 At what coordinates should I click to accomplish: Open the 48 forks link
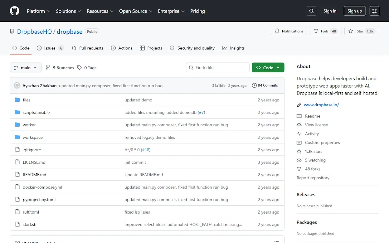click(312, 169)
